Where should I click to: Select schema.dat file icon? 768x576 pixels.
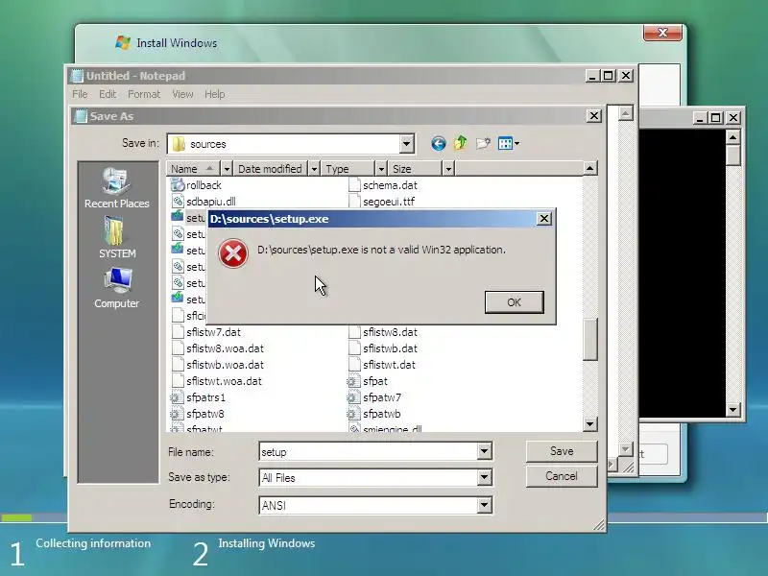tap(354, 185)
